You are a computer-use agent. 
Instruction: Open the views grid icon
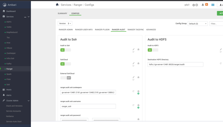(x=213, y=5)
